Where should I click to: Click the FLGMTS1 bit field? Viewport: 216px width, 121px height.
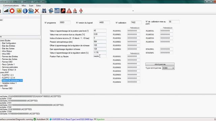166,31
